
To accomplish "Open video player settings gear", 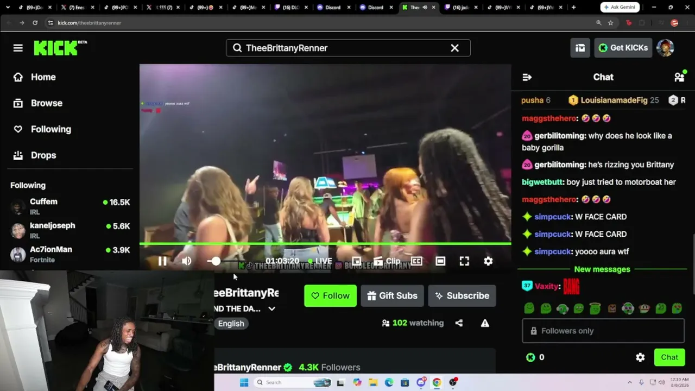I will click(488, 261).
